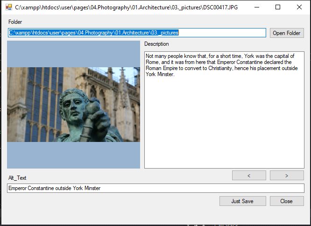Click the blue band below the photo

pyautogui.click(x=73, y=155)
